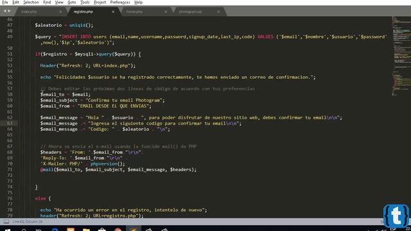Click line number 71 in the gutter
The image size is (411, 231).
pyautogui.click(x=10, y=169)
